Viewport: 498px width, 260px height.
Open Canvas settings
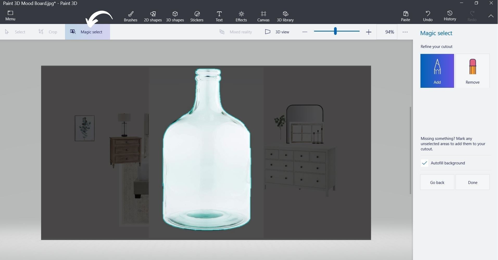(x=263, y=16)
